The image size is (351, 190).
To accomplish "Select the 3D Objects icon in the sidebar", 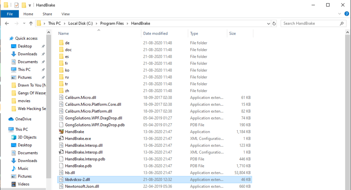I will pos(14,137).
